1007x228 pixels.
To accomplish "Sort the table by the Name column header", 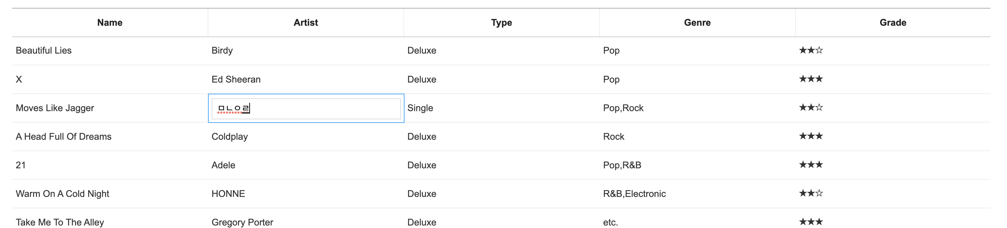I will (109, 22).
